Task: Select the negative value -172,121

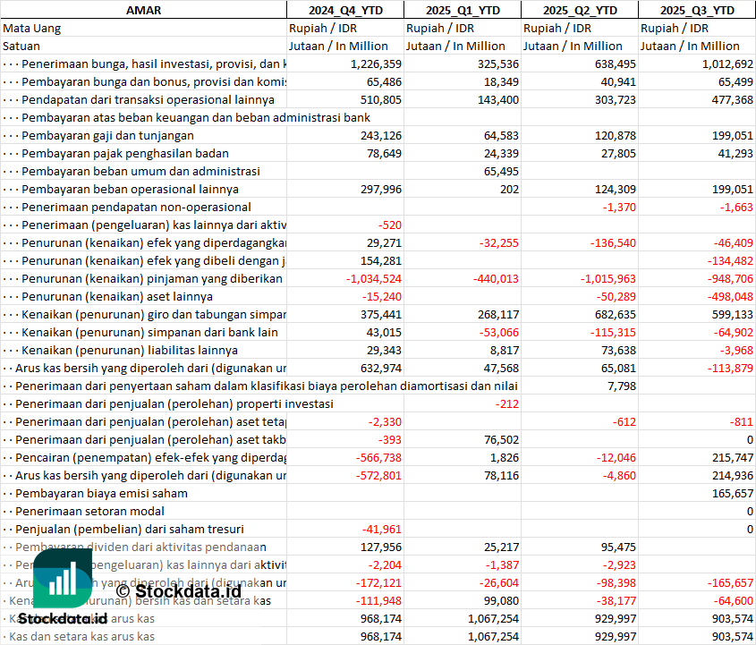Action: click(378, 582)
